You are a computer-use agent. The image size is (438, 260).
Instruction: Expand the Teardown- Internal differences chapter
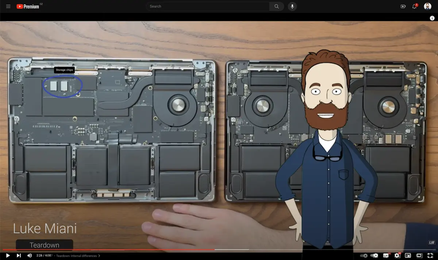point(78,256)
